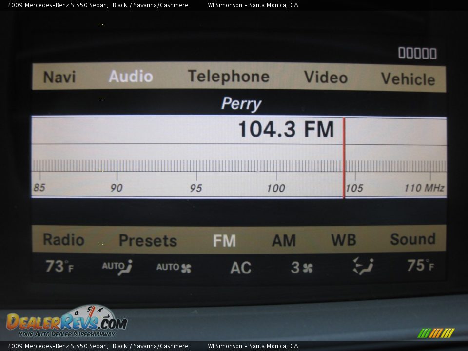This screenshot has height=351, width=468.
Task: Select the red tuning needle marker
Action: (344, 158)
